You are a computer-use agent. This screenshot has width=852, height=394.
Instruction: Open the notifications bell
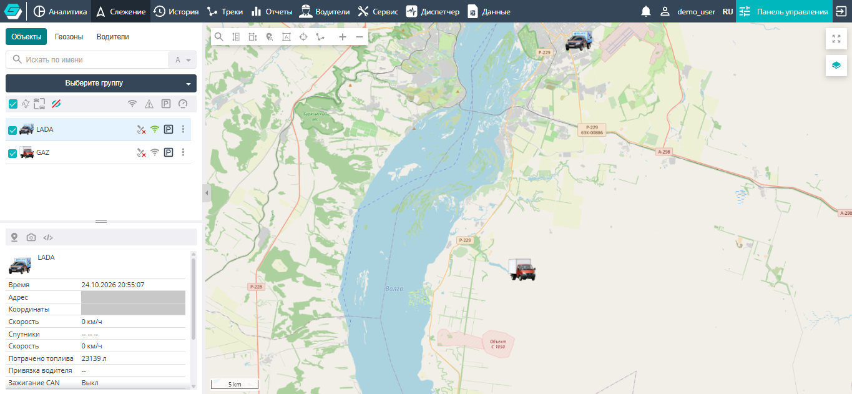tap(646, 11)
